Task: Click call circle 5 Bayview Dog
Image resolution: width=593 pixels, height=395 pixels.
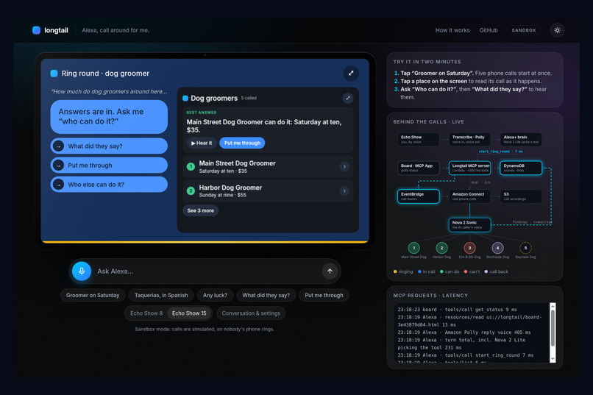Action: (x=526, y=248)
